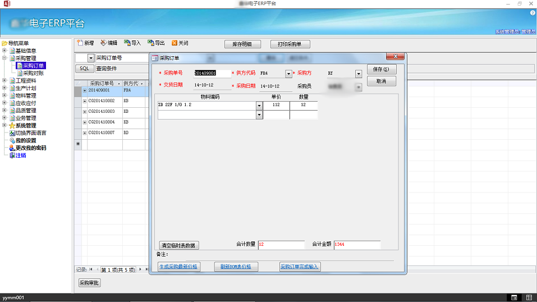Viewport: 537px width, 302px height.
Task: Click the 单价 cell with 112
Action: point(276,105)
